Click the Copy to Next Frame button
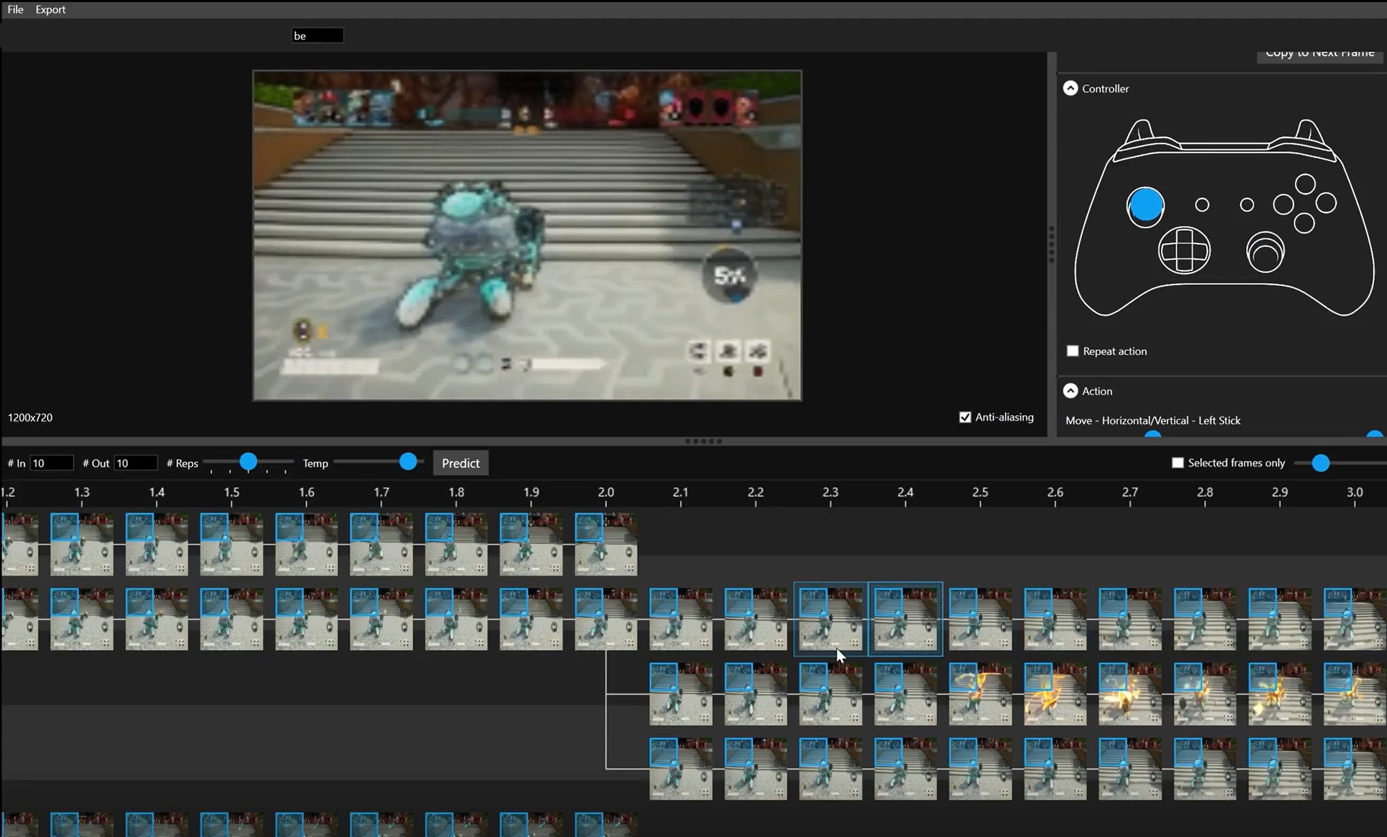Viewport: 1387px width, 837px height. tap(1320, 55)
